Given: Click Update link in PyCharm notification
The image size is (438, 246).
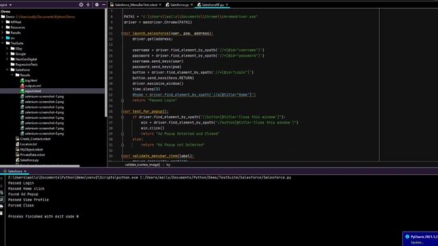Looking at the screenshot, I should point(417,242).
